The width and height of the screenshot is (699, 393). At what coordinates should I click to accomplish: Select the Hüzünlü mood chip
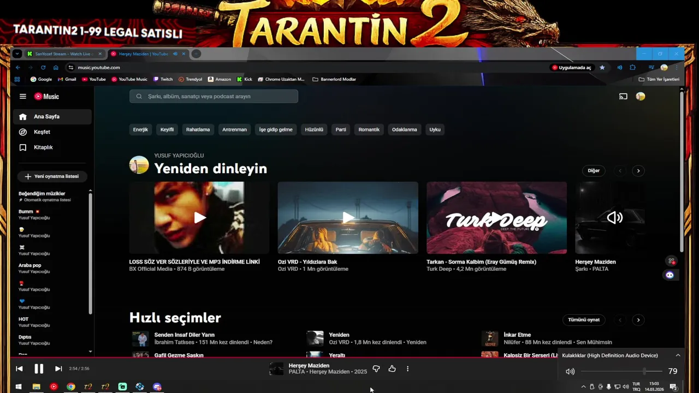point(314,129)
